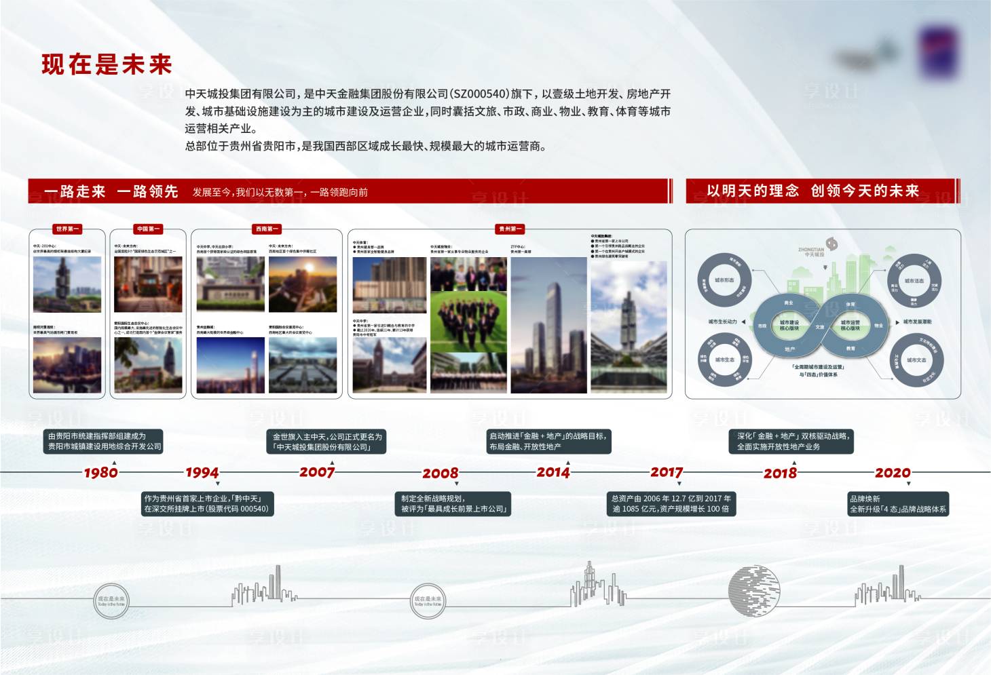Click the 城市文态 ring icon
991x675 pixels.
(x=916, y=360)
